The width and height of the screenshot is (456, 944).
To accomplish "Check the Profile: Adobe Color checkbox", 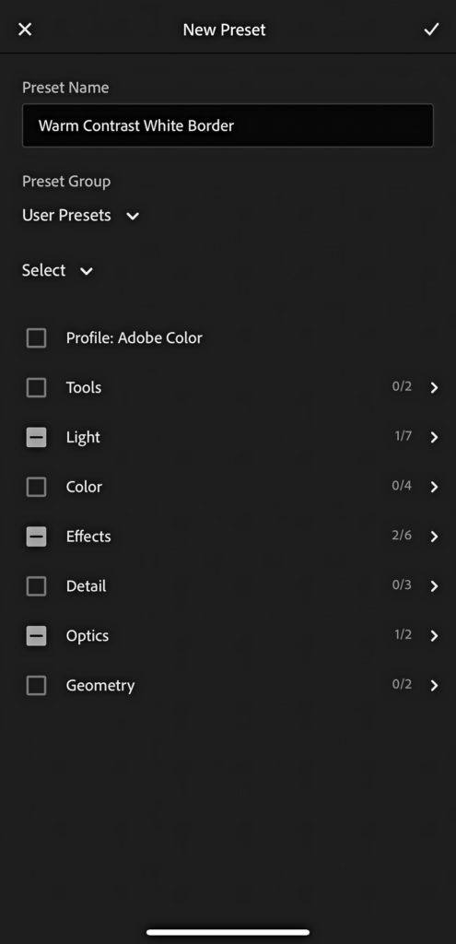I will (x=36, y=337).
